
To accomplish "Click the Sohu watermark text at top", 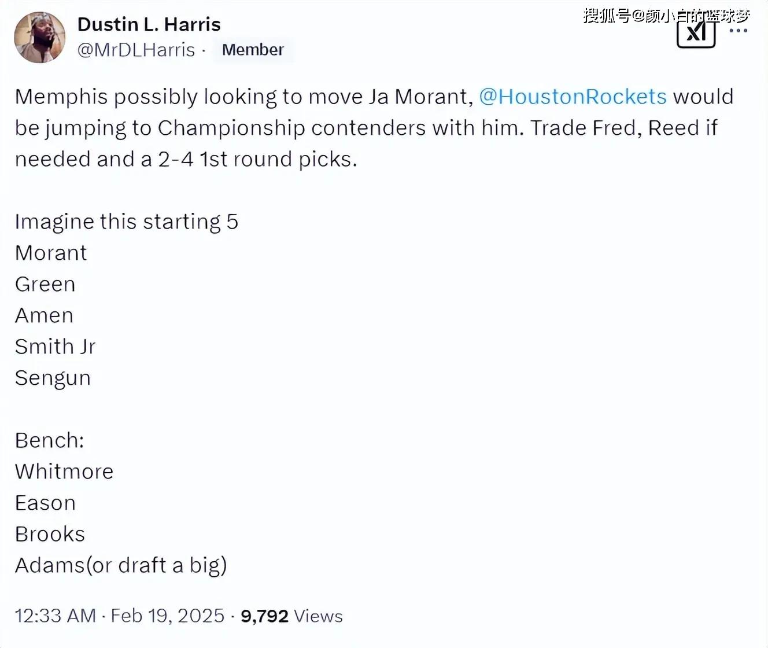I will (x=666, y=14).
